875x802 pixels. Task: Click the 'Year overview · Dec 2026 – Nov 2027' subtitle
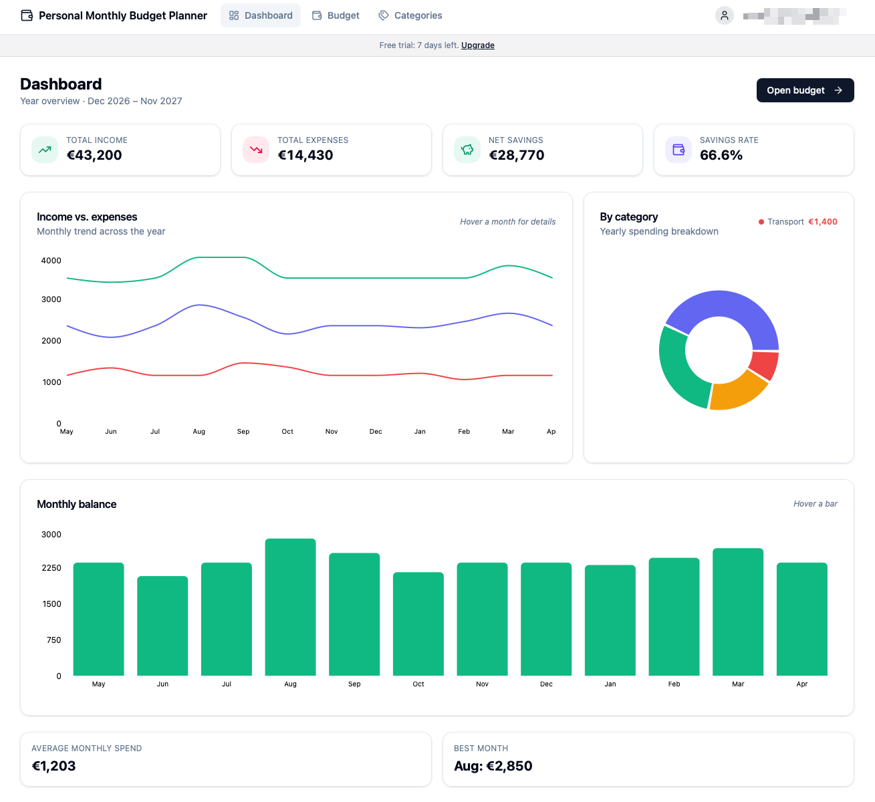point(101,101)
